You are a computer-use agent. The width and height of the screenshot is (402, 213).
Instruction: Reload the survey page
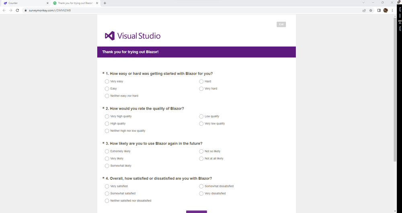(x=17, y=10)
